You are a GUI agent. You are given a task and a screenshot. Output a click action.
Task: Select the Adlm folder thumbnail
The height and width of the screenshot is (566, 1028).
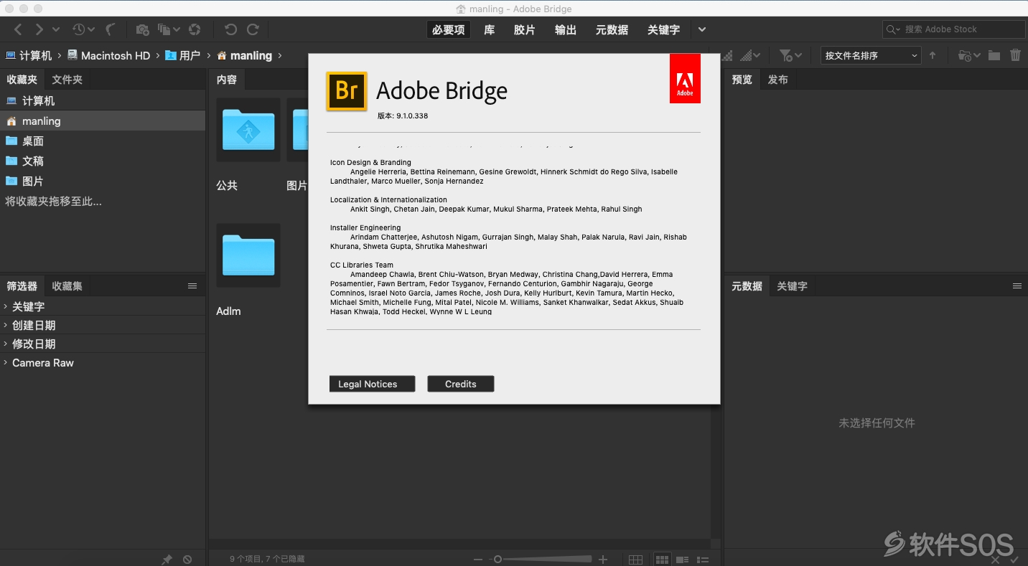(248, 255)
